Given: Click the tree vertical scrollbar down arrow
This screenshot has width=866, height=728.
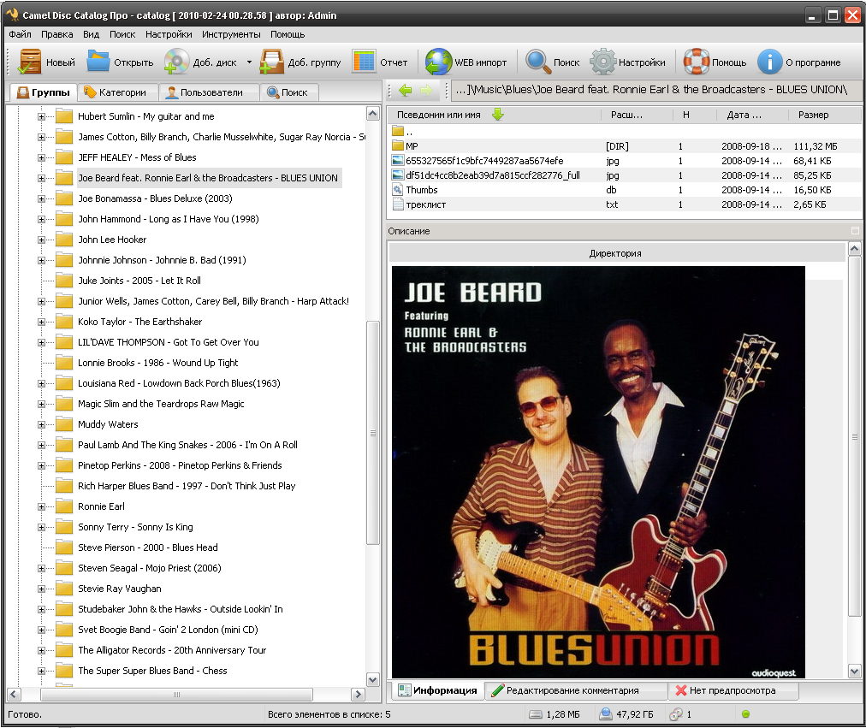Looking at the screenshot, I should (373, 679).
